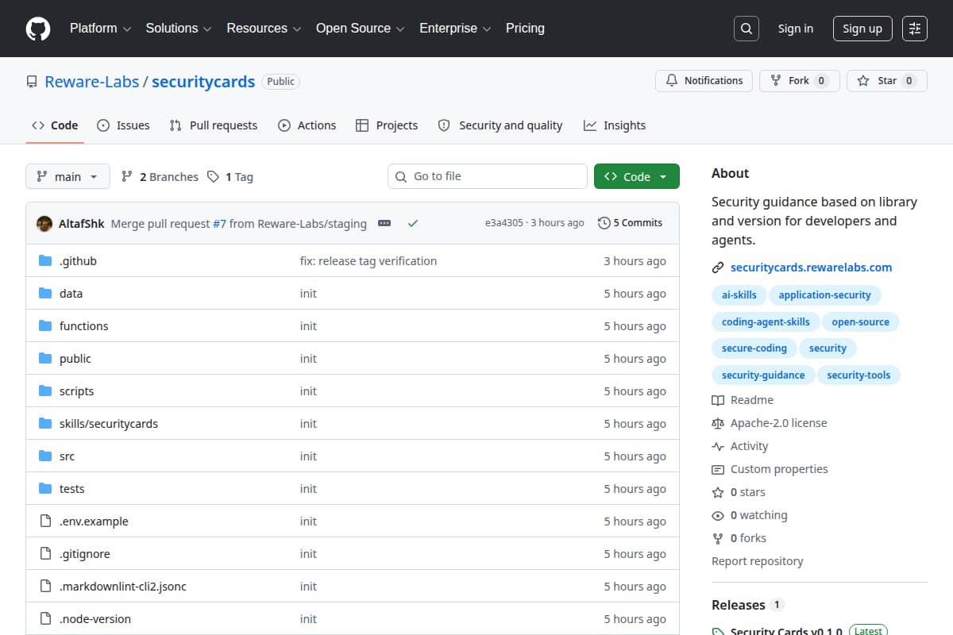953x635 pixels.
Task: Click the folder icon next to tests
Action: [45, 488]
